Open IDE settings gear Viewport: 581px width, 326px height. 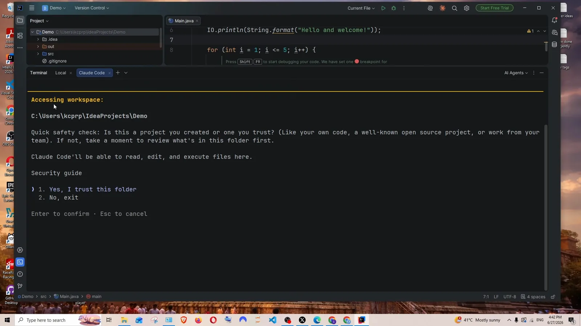pos(467,8)
